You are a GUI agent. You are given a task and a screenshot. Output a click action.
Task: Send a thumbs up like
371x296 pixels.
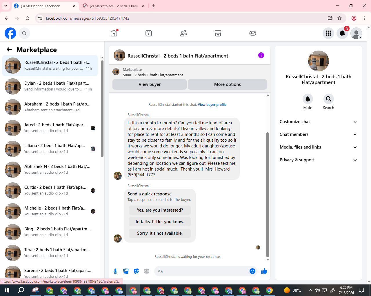coord(264,271)
